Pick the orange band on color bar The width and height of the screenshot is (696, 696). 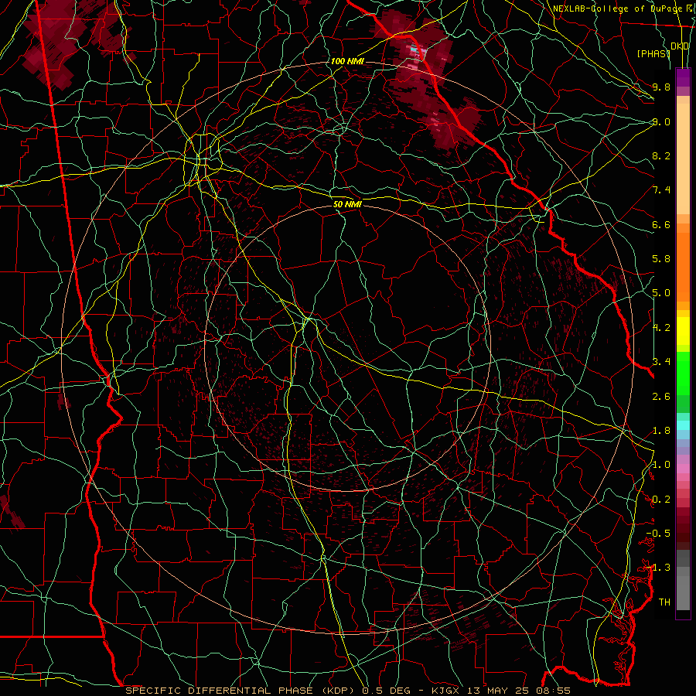pos(683,267)
